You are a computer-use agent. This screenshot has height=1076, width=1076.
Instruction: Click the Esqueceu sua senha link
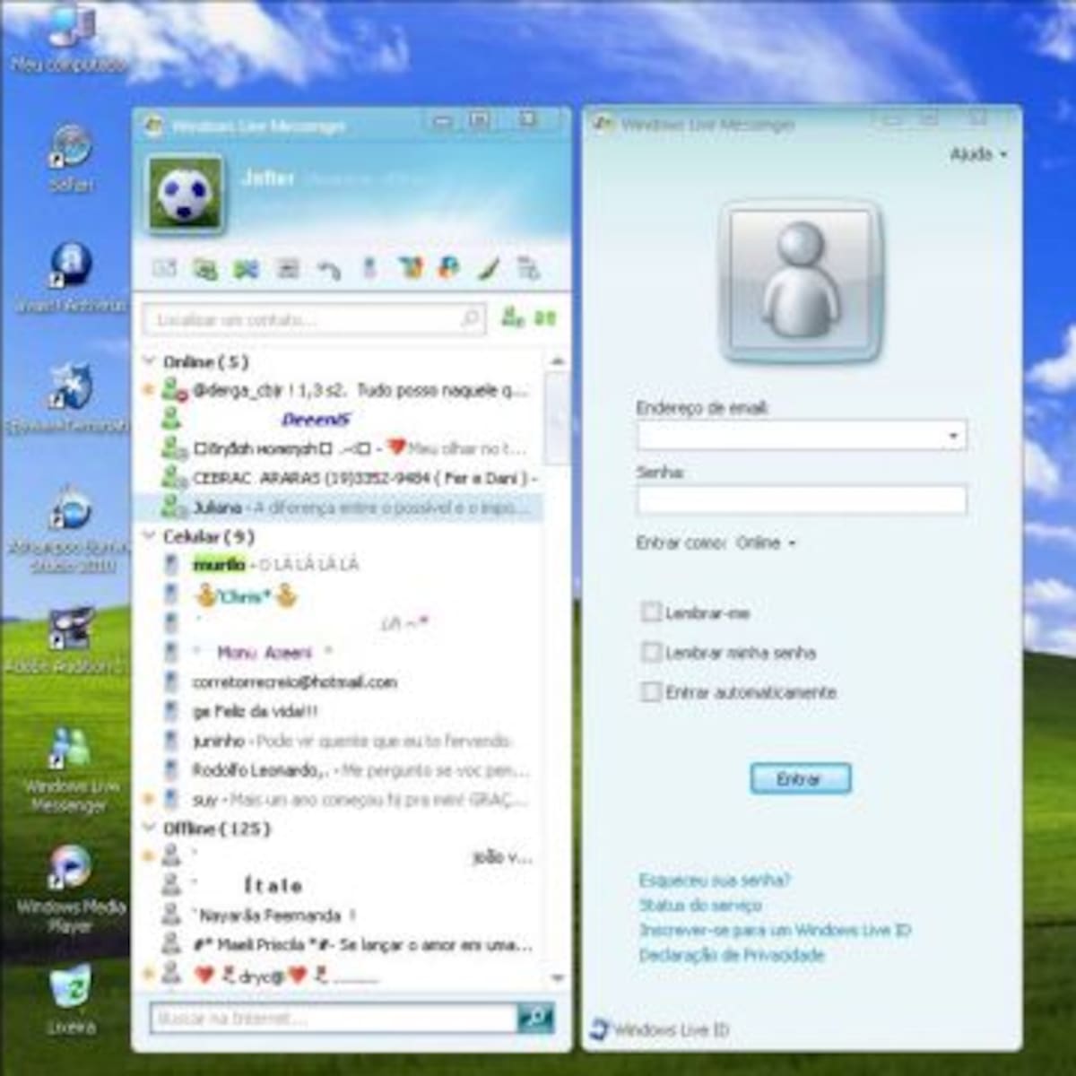pyautogui.click(x=714, y=880)
